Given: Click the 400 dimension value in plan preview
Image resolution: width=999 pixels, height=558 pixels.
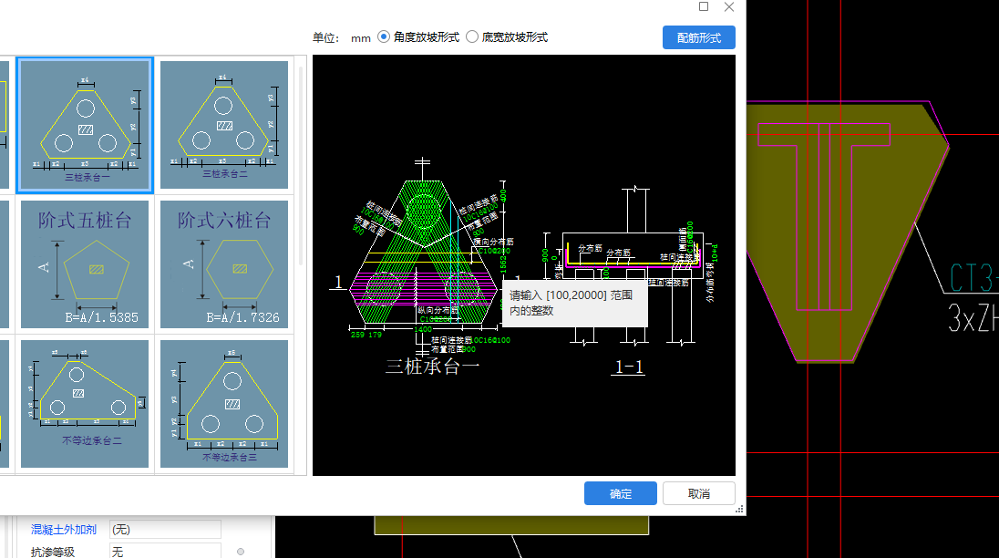Looking at the screenshot, I should pos(503,195).
